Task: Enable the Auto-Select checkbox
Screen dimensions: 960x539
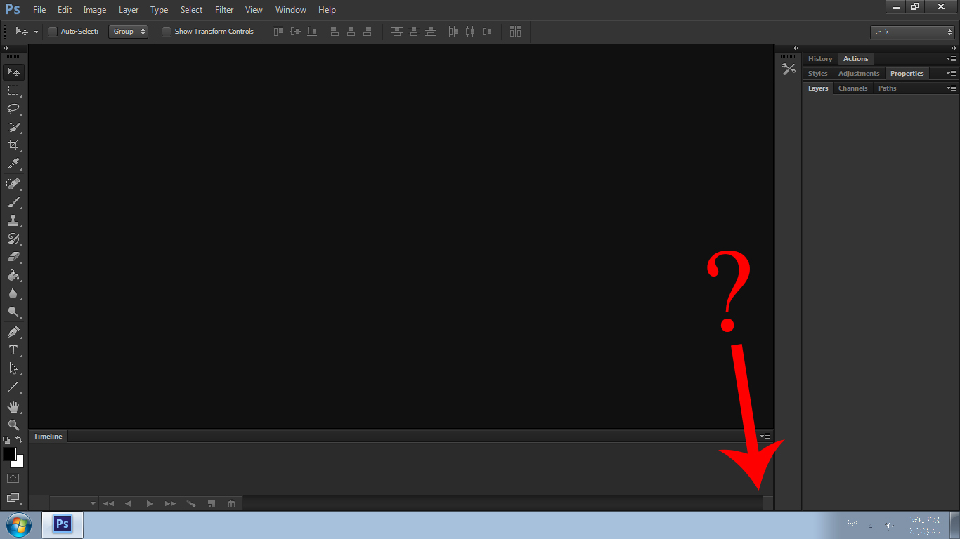Action: point(53,32)
